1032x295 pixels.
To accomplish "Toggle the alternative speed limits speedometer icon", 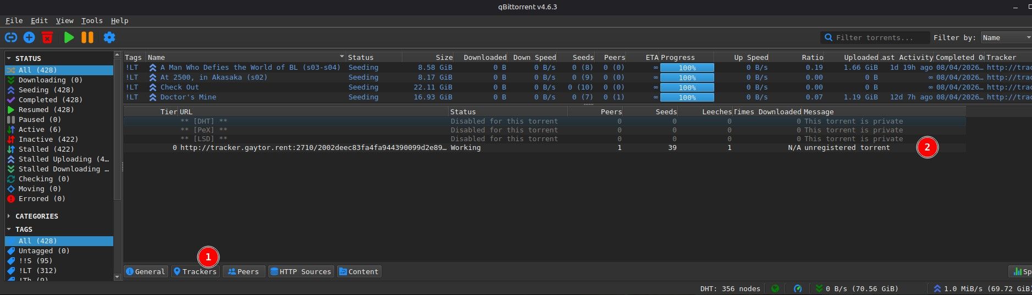I will (x=798, y=288).
